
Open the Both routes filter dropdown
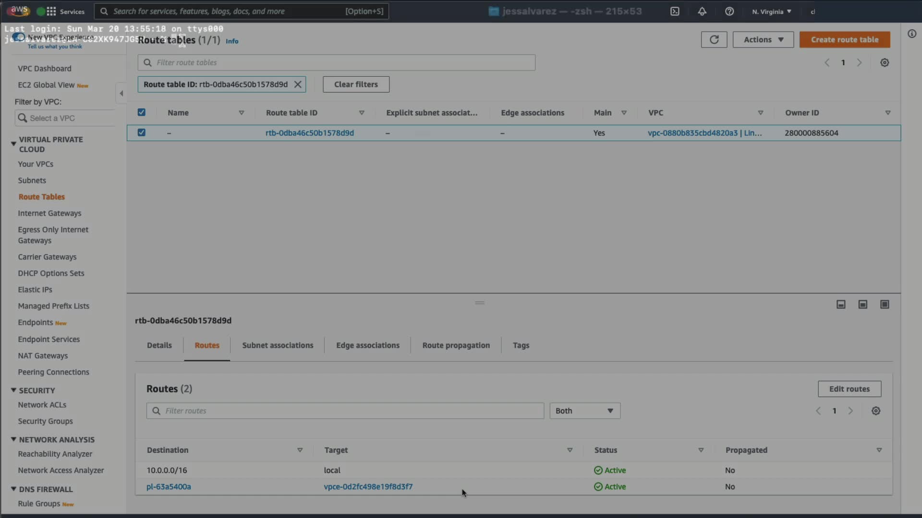[x=584, y=411]
